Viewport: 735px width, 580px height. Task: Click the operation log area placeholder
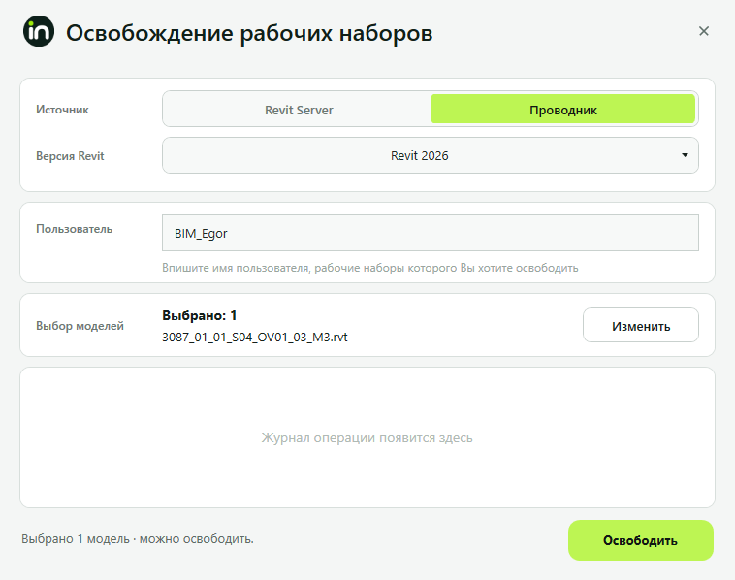click(367, 437)
